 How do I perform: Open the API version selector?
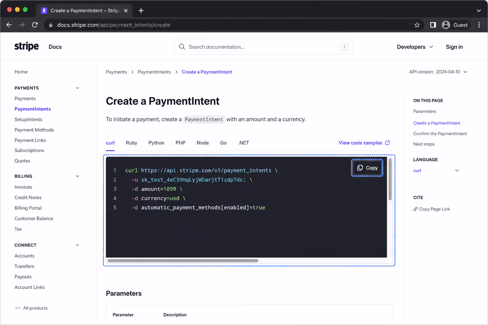pyautogui.click(x=438, y=72)
